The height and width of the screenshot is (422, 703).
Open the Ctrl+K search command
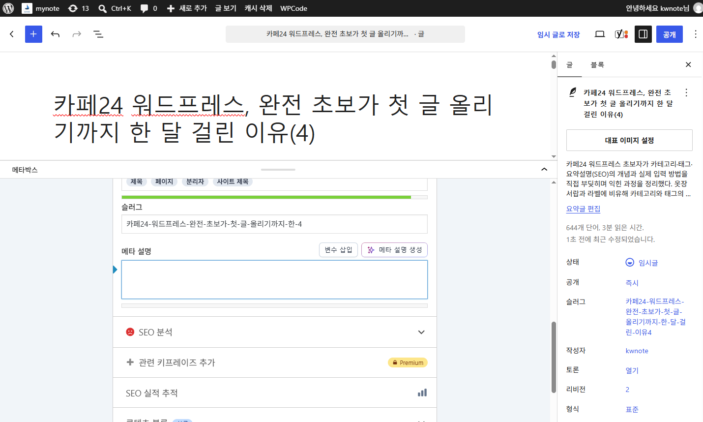(115, 8)
